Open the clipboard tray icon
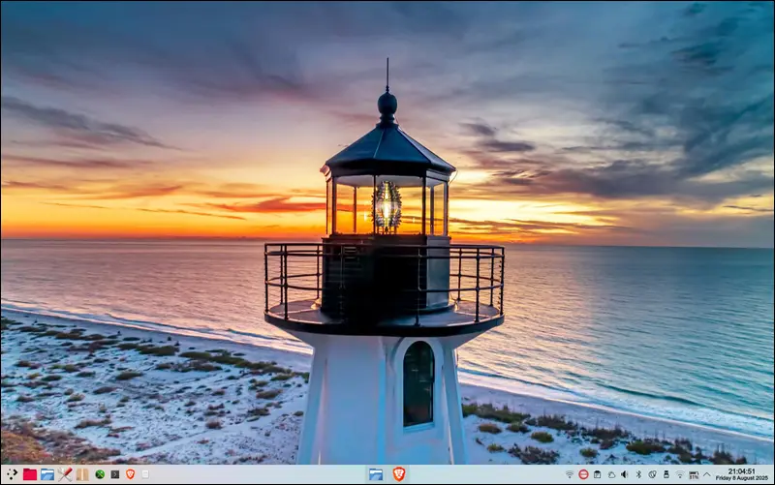This screenshot has height=485, width=775. tap(597, 474)
